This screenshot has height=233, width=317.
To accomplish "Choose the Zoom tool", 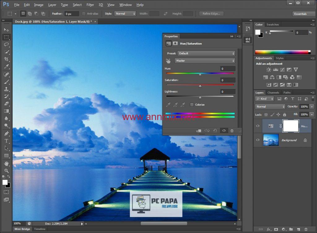I will click(7, 171).
